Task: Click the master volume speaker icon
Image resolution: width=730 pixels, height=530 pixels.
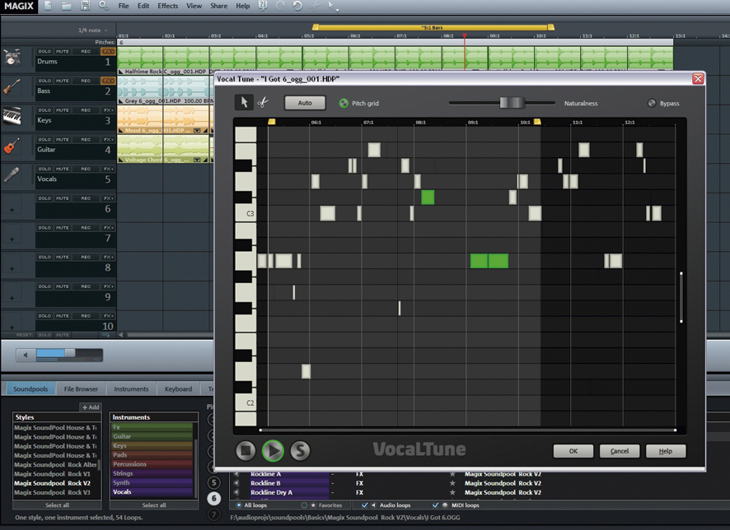Action: point(26,356)
